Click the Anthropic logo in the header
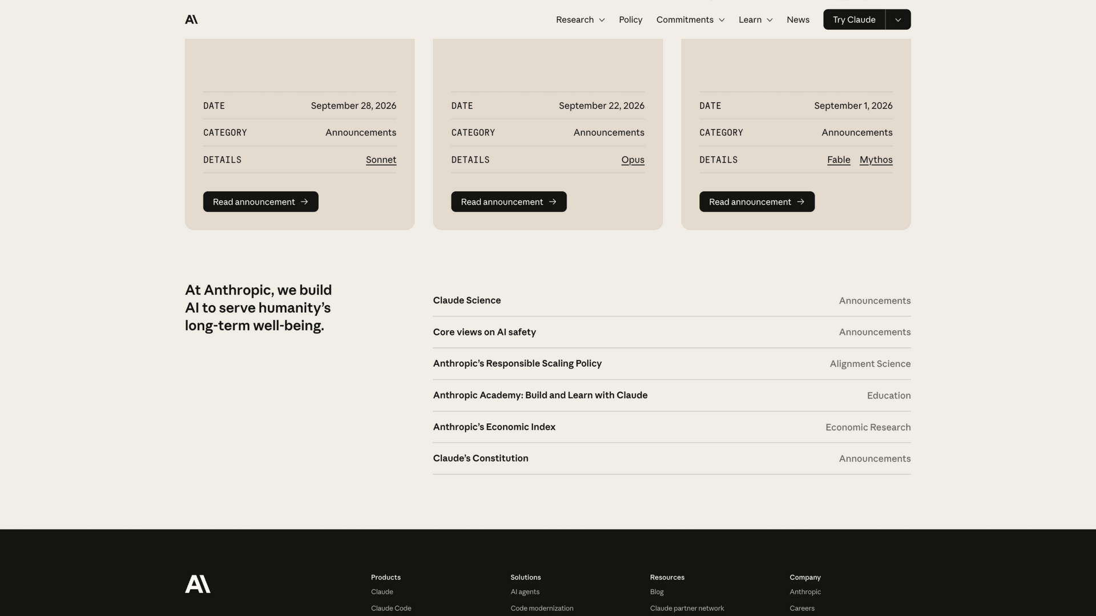 point(191,19)
